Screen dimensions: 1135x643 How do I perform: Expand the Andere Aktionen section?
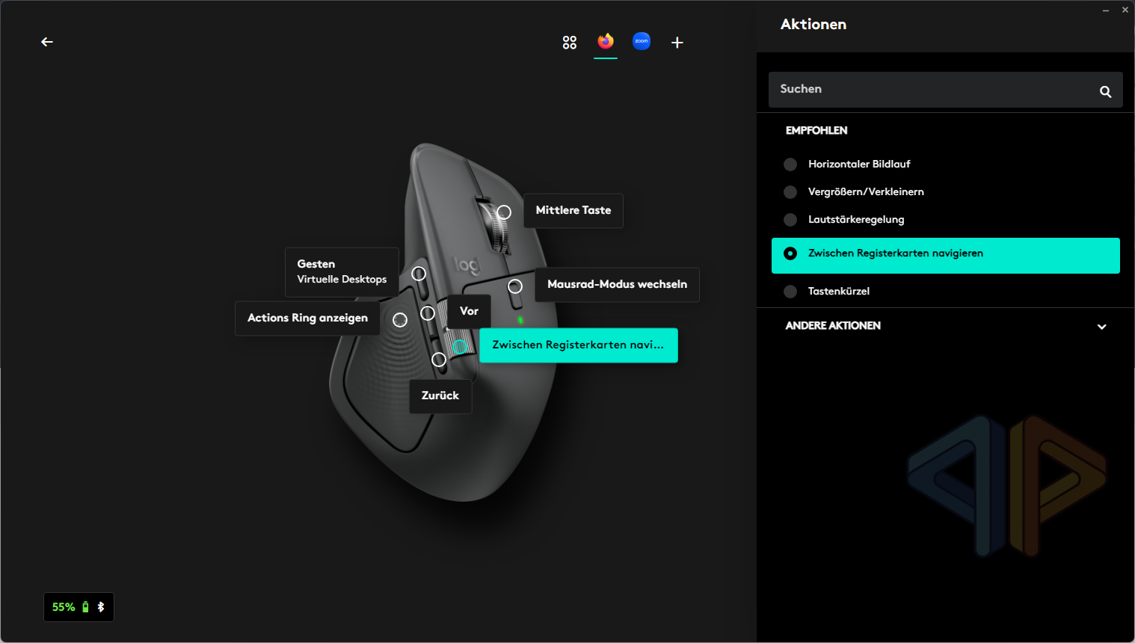tap(1101, 326)
